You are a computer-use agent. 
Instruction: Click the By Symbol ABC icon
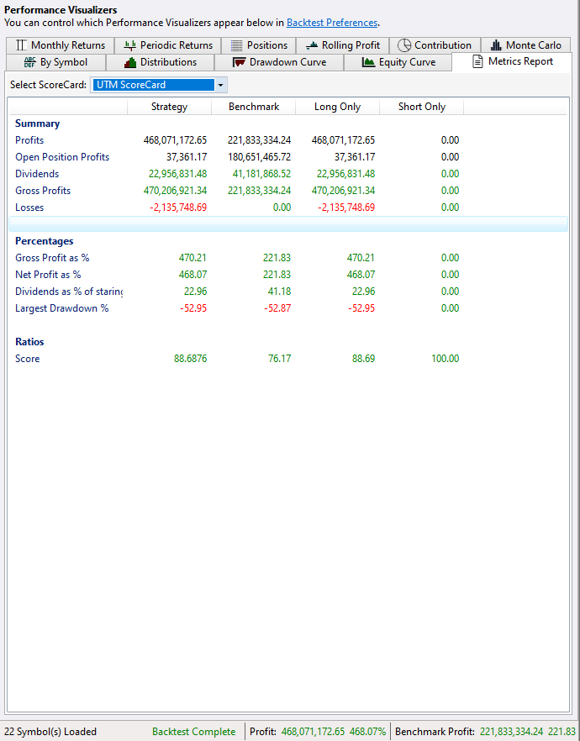tap(30, 62)
